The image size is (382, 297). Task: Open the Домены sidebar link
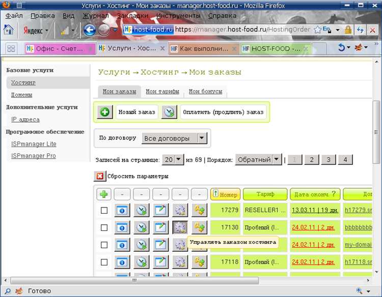pos(22,95)
